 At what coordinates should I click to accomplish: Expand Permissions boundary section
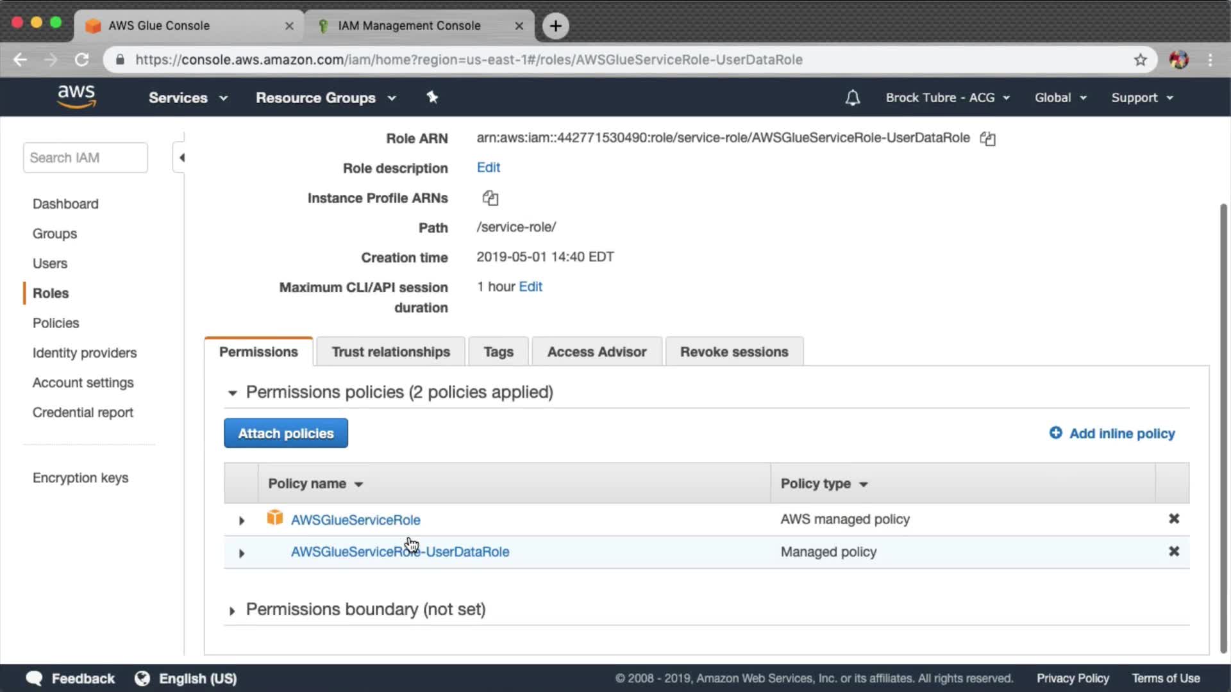tap(232, 611)
